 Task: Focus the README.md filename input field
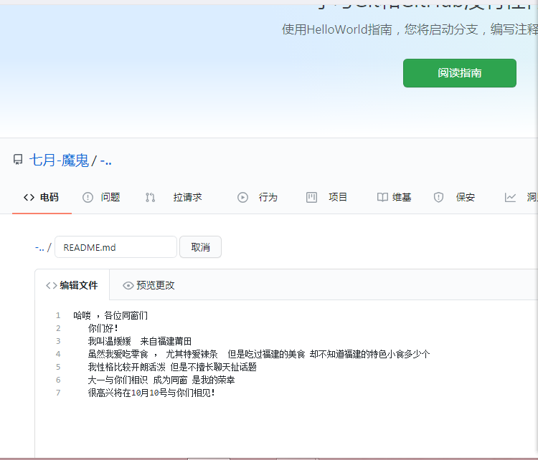coord(115,247)
